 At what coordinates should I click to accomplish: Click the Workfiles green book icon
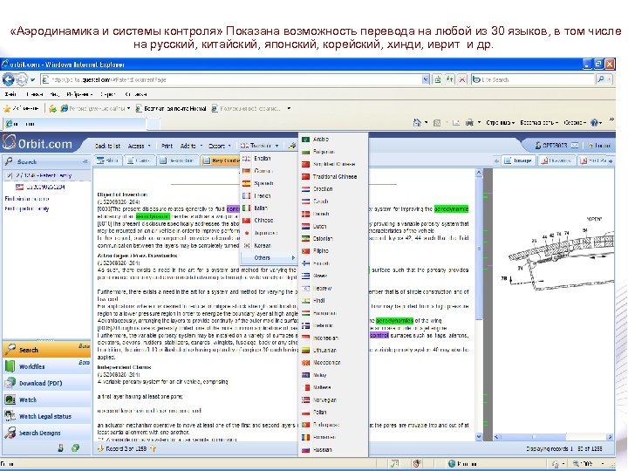[10, 366]
